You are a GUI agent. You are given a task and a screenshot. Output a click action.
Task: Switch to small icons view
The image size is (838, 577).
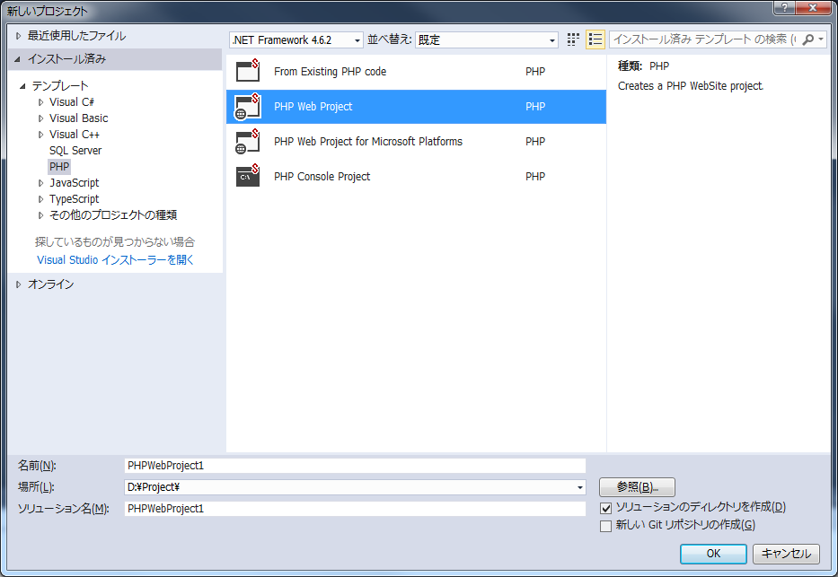pyautogui.click(x=573, y=39)
